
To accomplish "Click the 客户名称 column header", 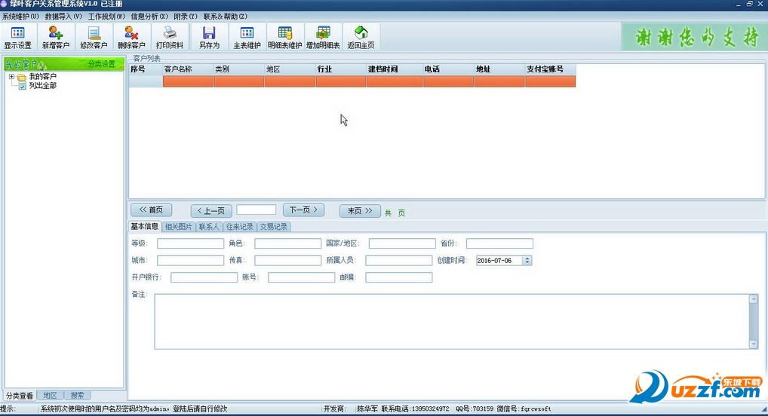I will click(188, 69).
